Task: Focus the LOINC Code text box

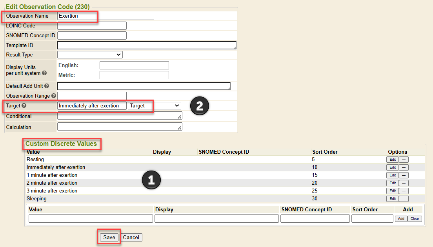Action: pos(92,26)
